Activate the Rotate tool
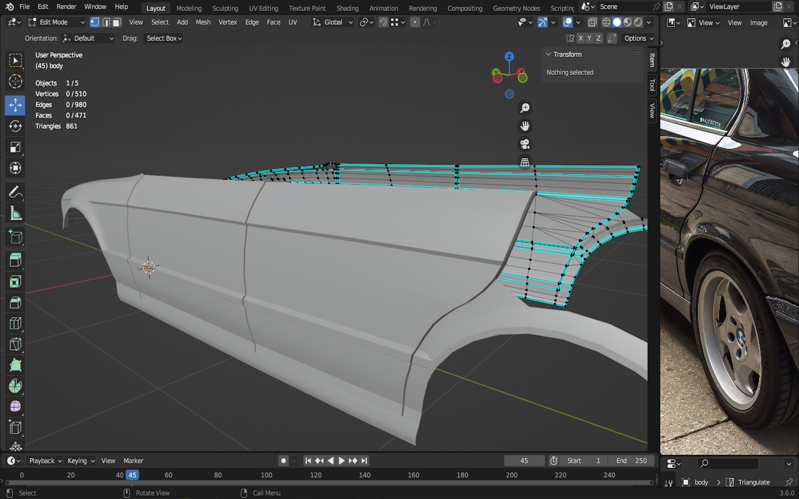 click(x=15, y=126)
